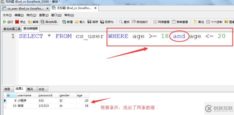Toggle 自动换行 word wrap
Image resolution: width=234 pixels, height=115 pixels.
[x=140, y=22]
